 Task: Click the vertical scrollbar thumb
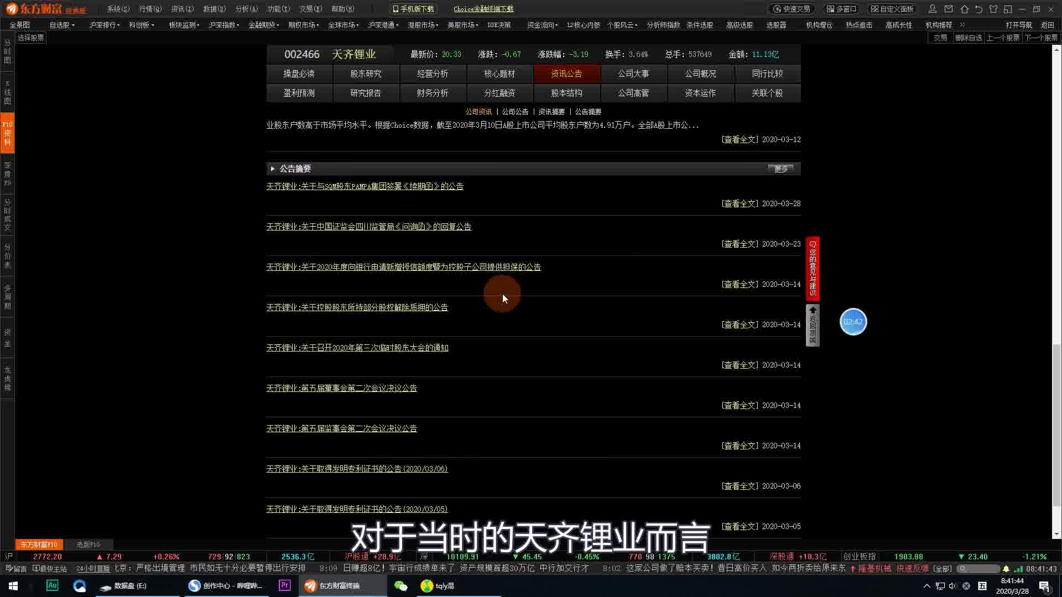pyautogui.click(x=1056, y=425)
